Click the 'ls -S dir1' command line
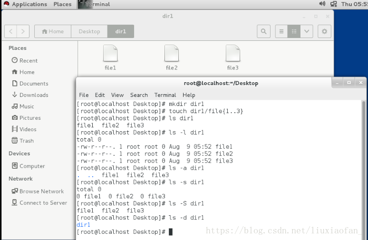The width and height of the screenshot is (368, 240). click(x=140, y=203)
